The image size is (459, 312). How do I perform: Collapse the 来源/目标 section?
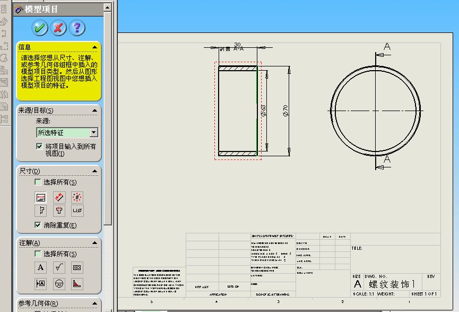point(94,111)
